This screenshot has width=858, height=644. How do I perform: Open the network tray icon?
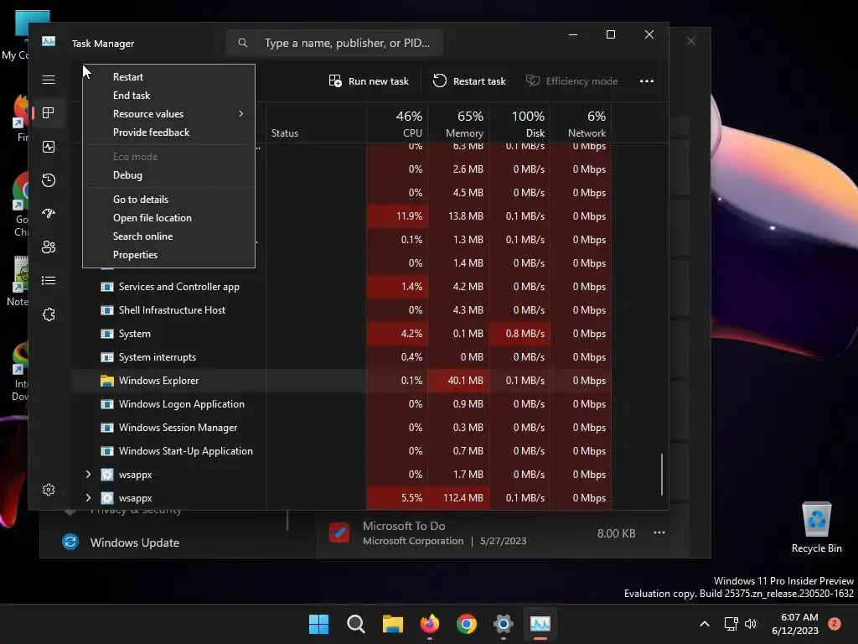pyautogui.click(x=731, y=624)
